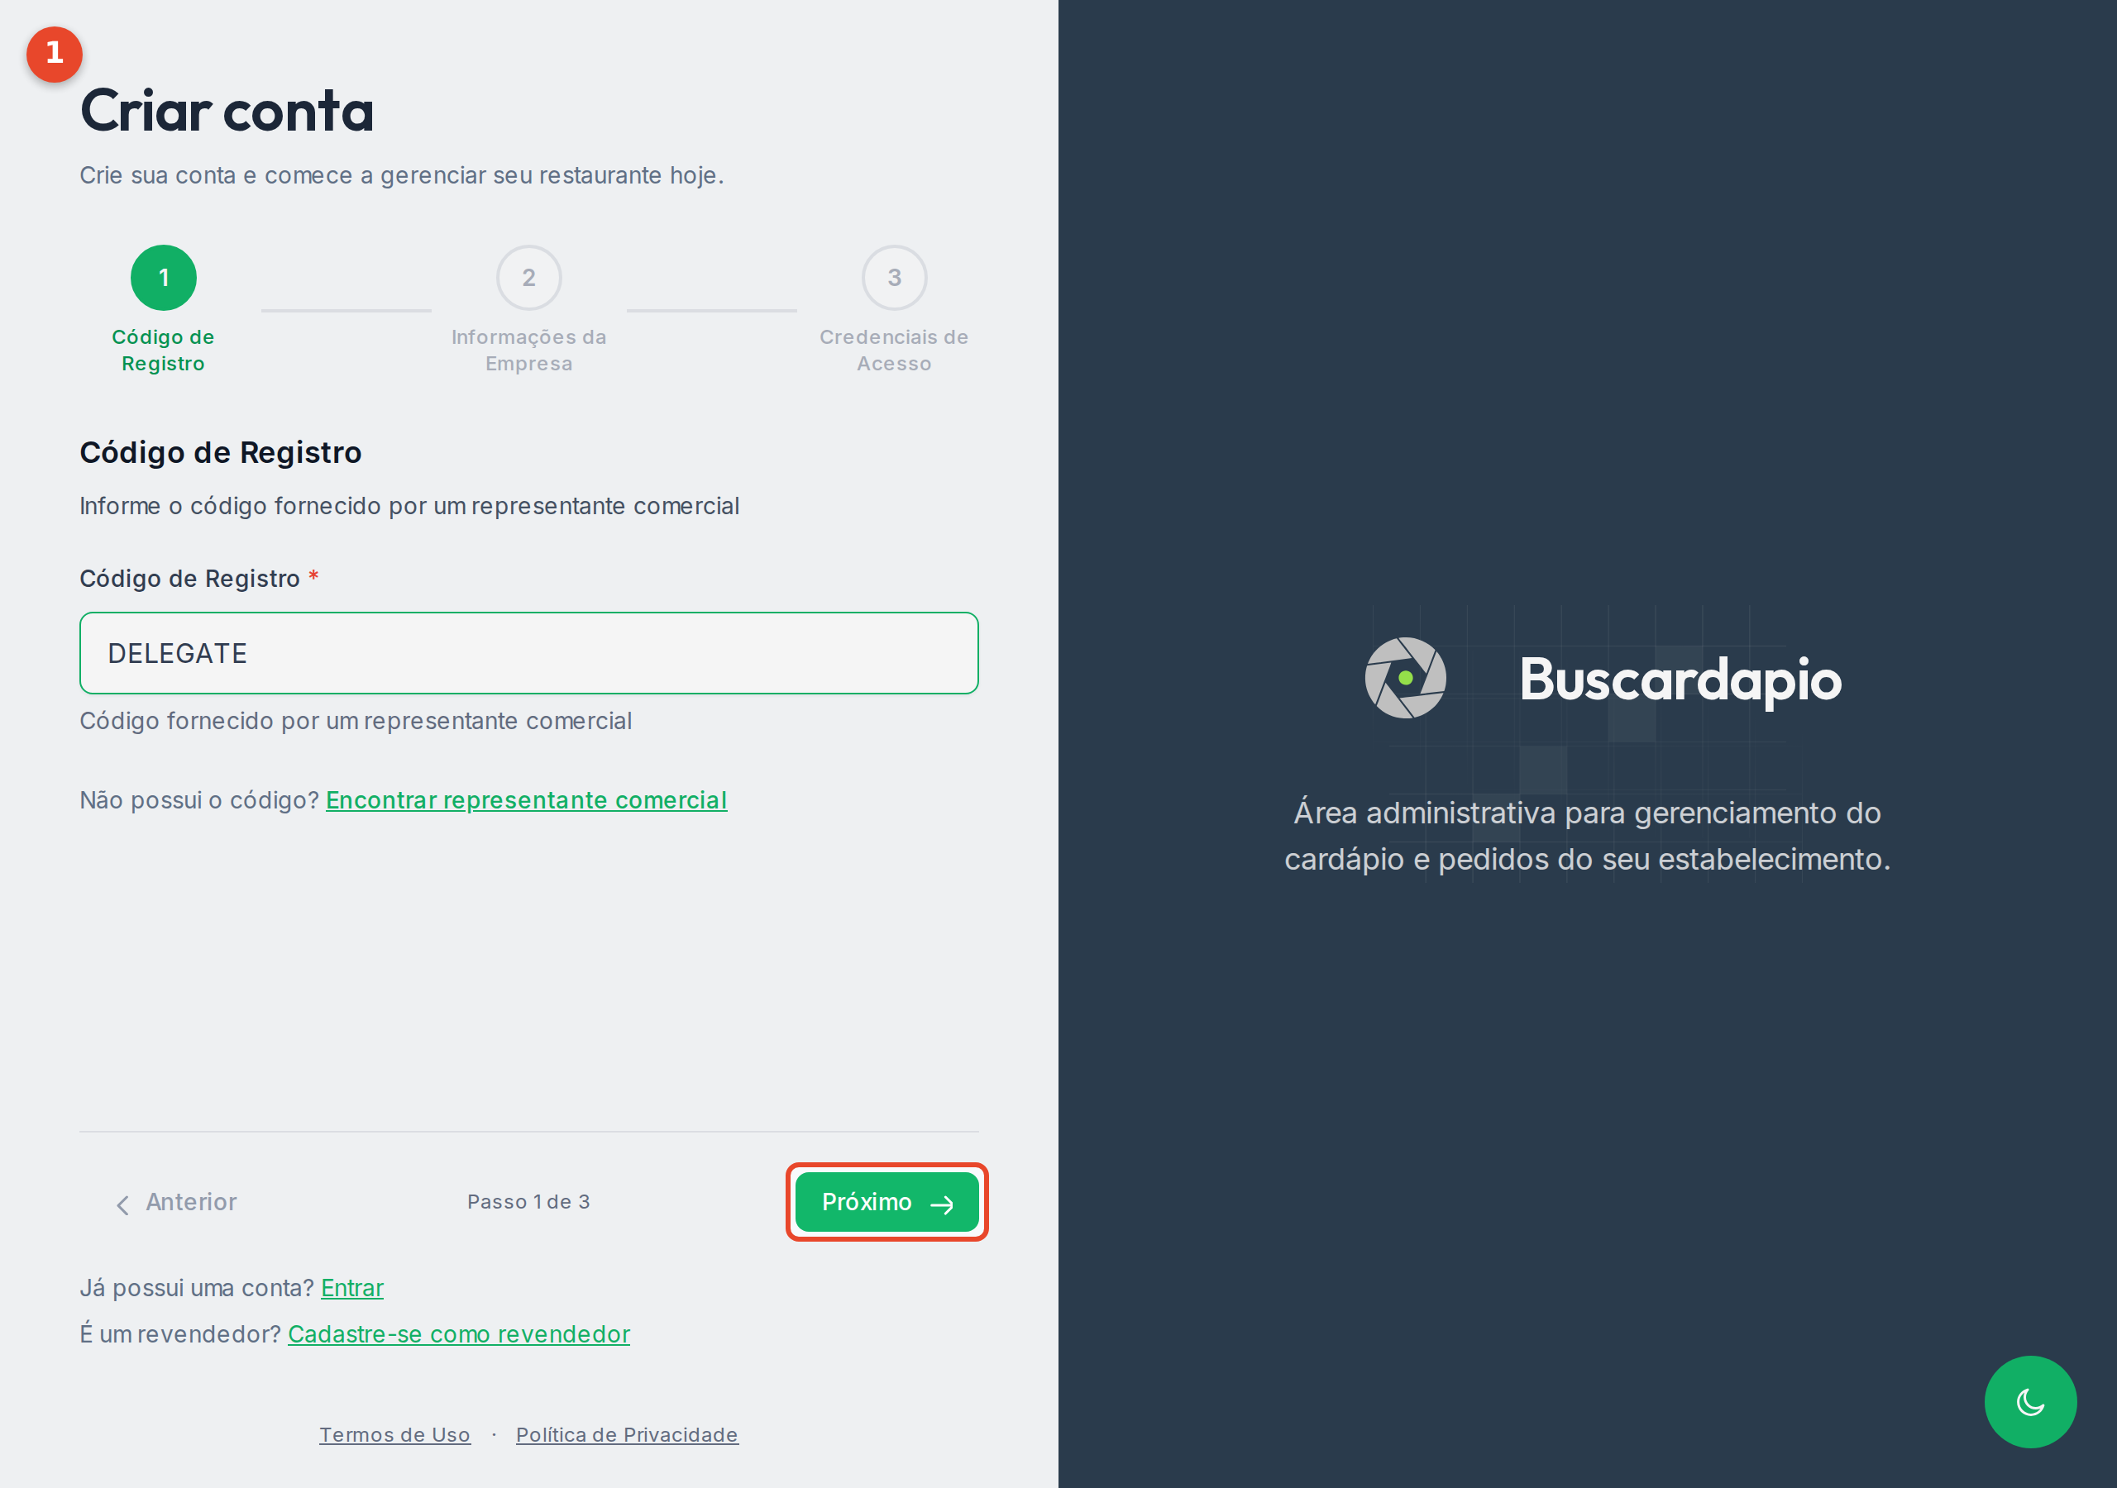This screenshot has height=1488, width=2117.
Task: Open Cadastre-se como revendedor link
Action: coord(459,1334)
